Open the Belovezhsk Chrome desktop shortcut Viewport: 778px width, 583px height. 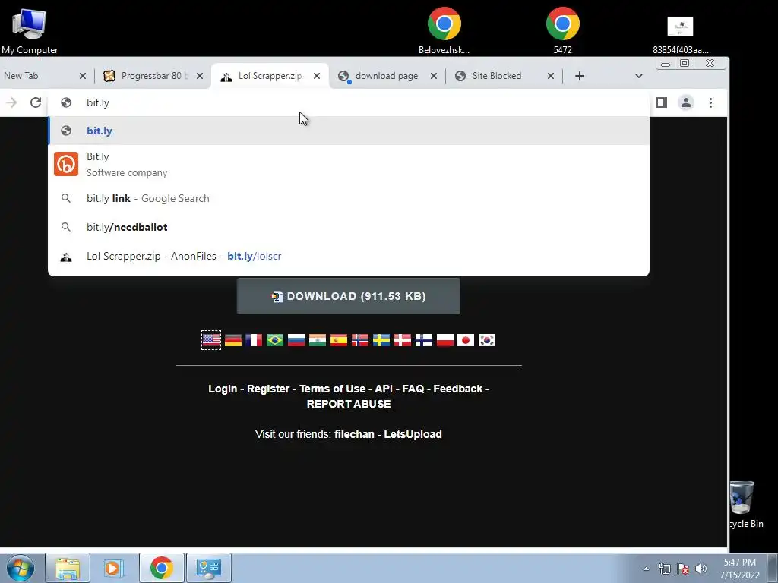444,30
